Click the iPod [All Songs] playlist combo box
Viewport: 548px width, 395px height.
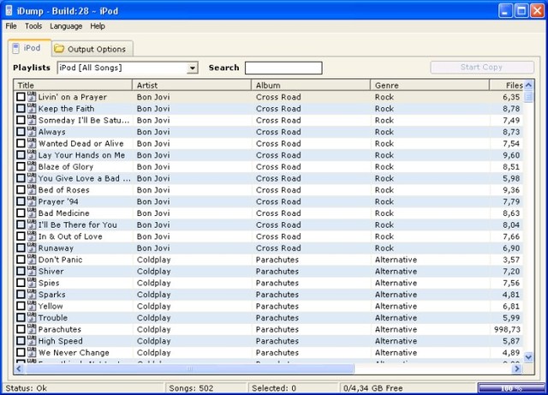click(x=128, y=68)
